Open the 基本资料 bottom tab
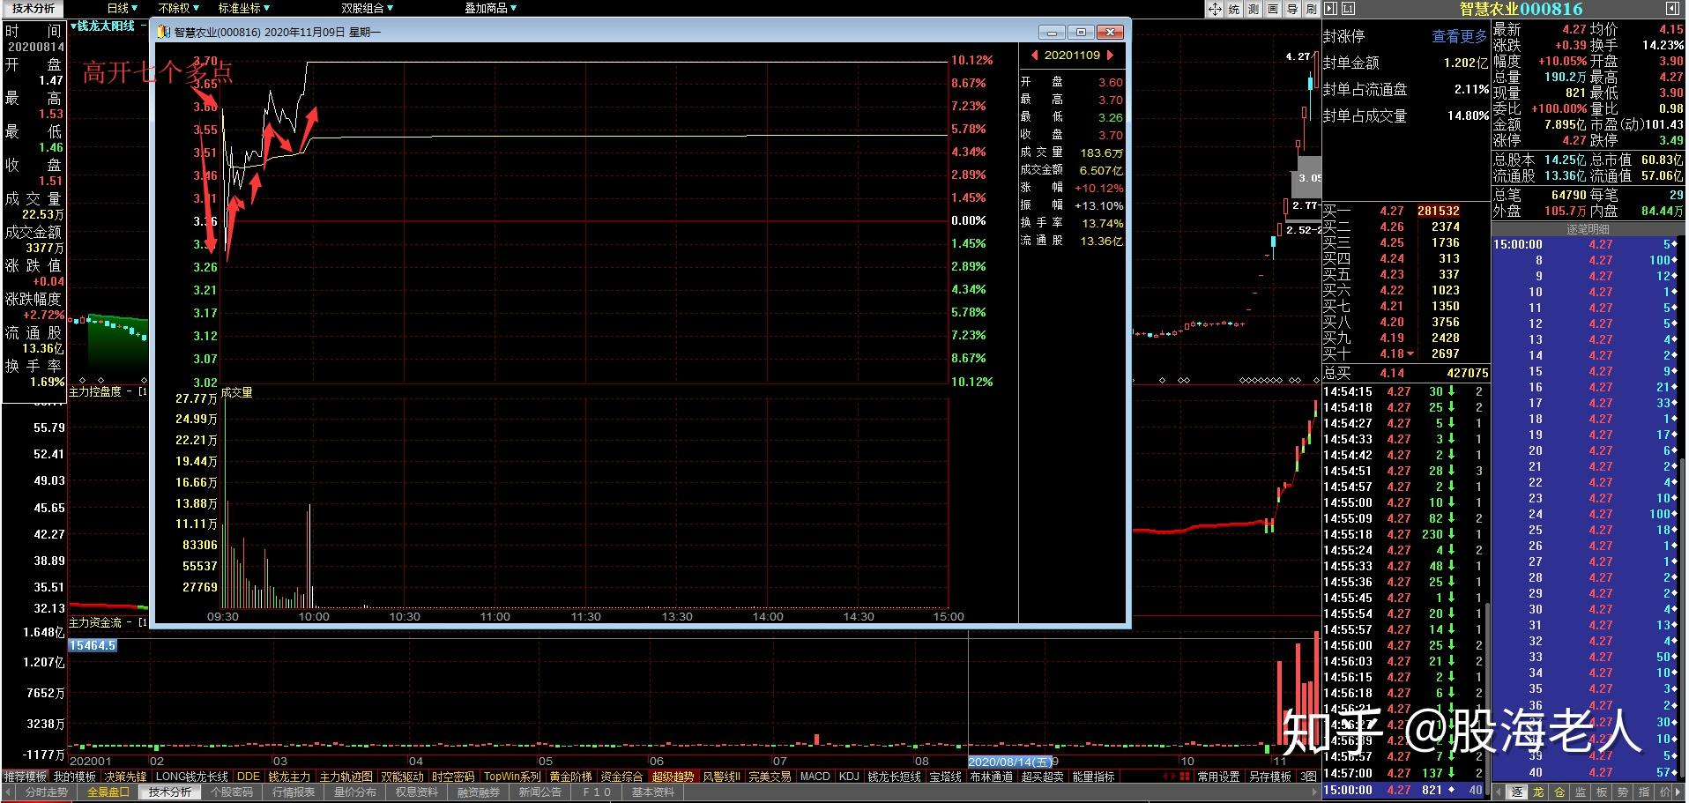 tap(653, 792)
